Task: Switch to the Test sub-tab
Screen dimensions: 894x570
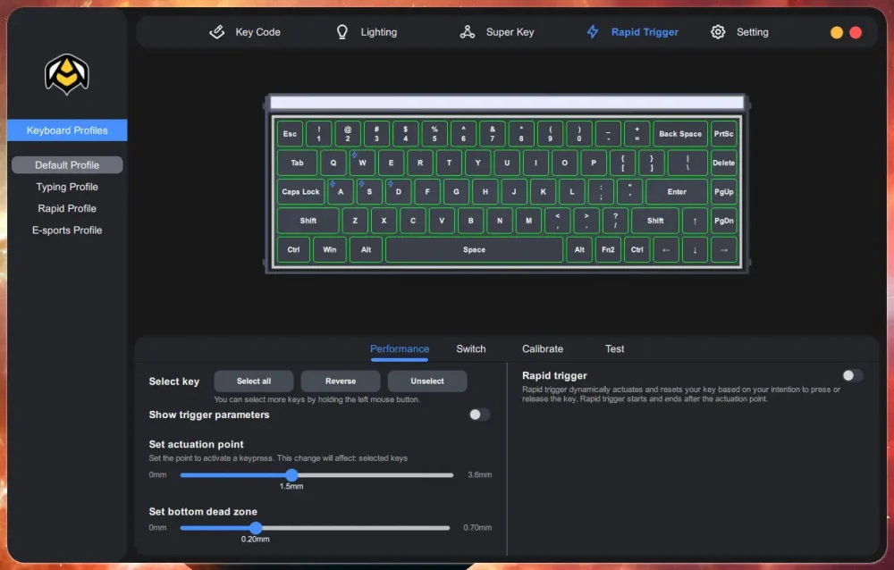Action: coord(615,348)
